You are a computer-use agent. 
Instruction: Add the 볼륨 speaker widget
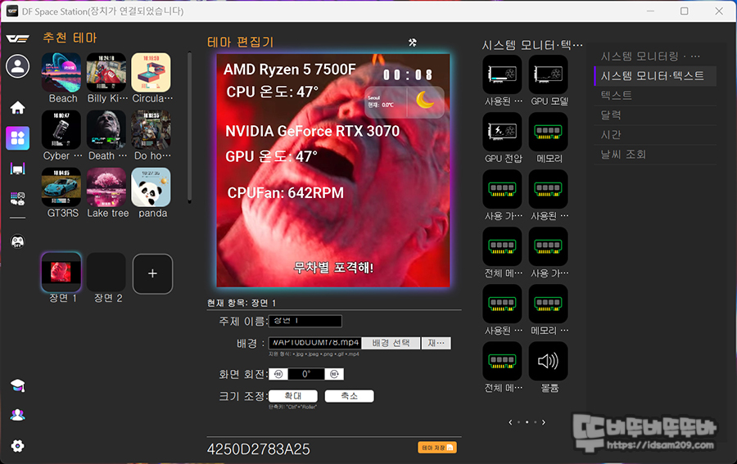548,361
